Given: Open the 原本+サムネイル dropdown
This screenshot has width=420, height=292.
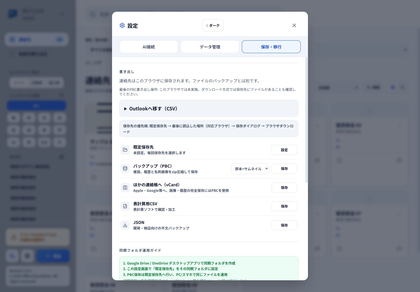Looking at the screenshot, I should 250,169.
